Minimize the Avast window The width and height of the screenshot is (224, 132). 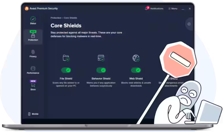coord(183,9)
